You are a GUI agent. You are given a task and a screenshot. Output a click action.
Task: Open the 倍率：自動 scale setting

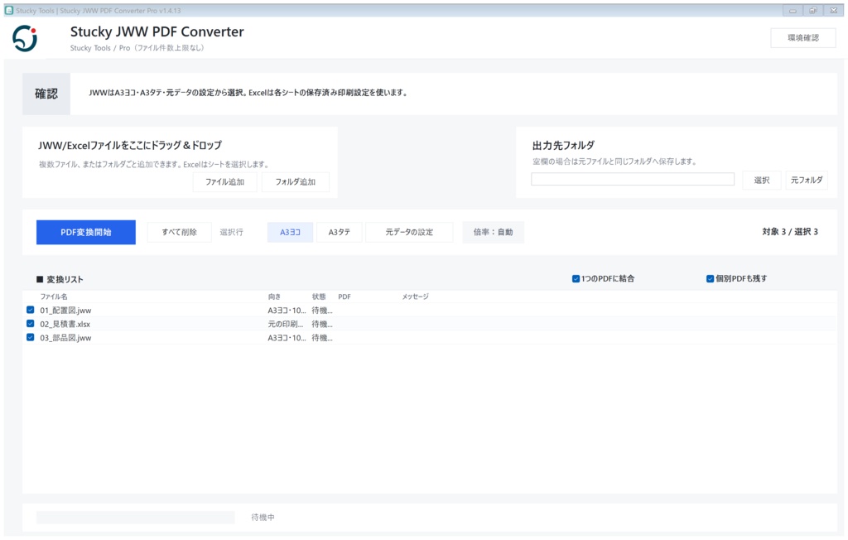coord(494,232)
